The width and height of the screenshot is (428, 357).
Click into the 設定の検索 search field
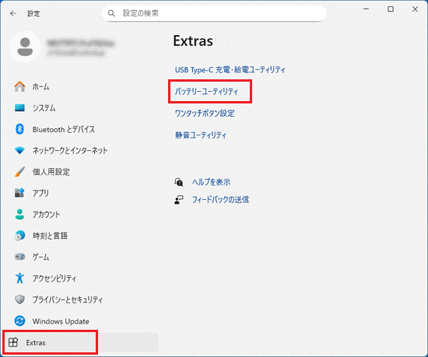coord(214,13)
